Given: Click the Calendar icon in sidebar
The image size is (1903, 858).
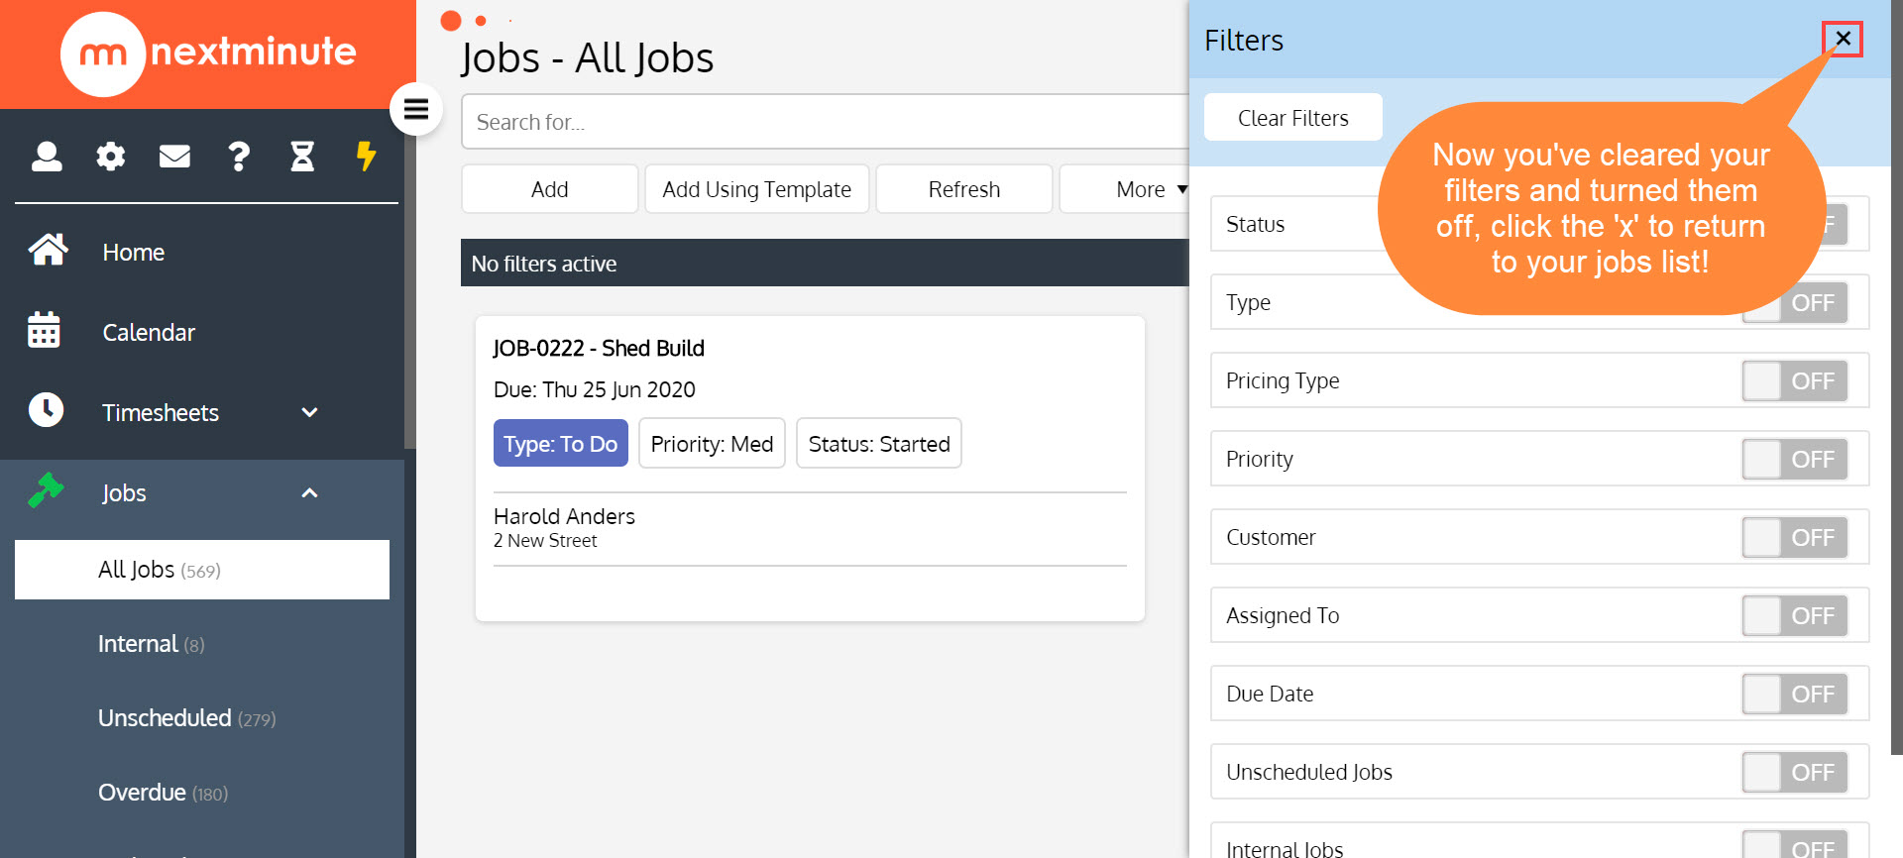Looking at the screenshot, I should [x=45, y=330].
